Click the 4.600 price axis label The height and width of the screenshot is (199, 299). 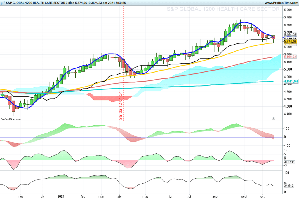(x=288, y=99)
